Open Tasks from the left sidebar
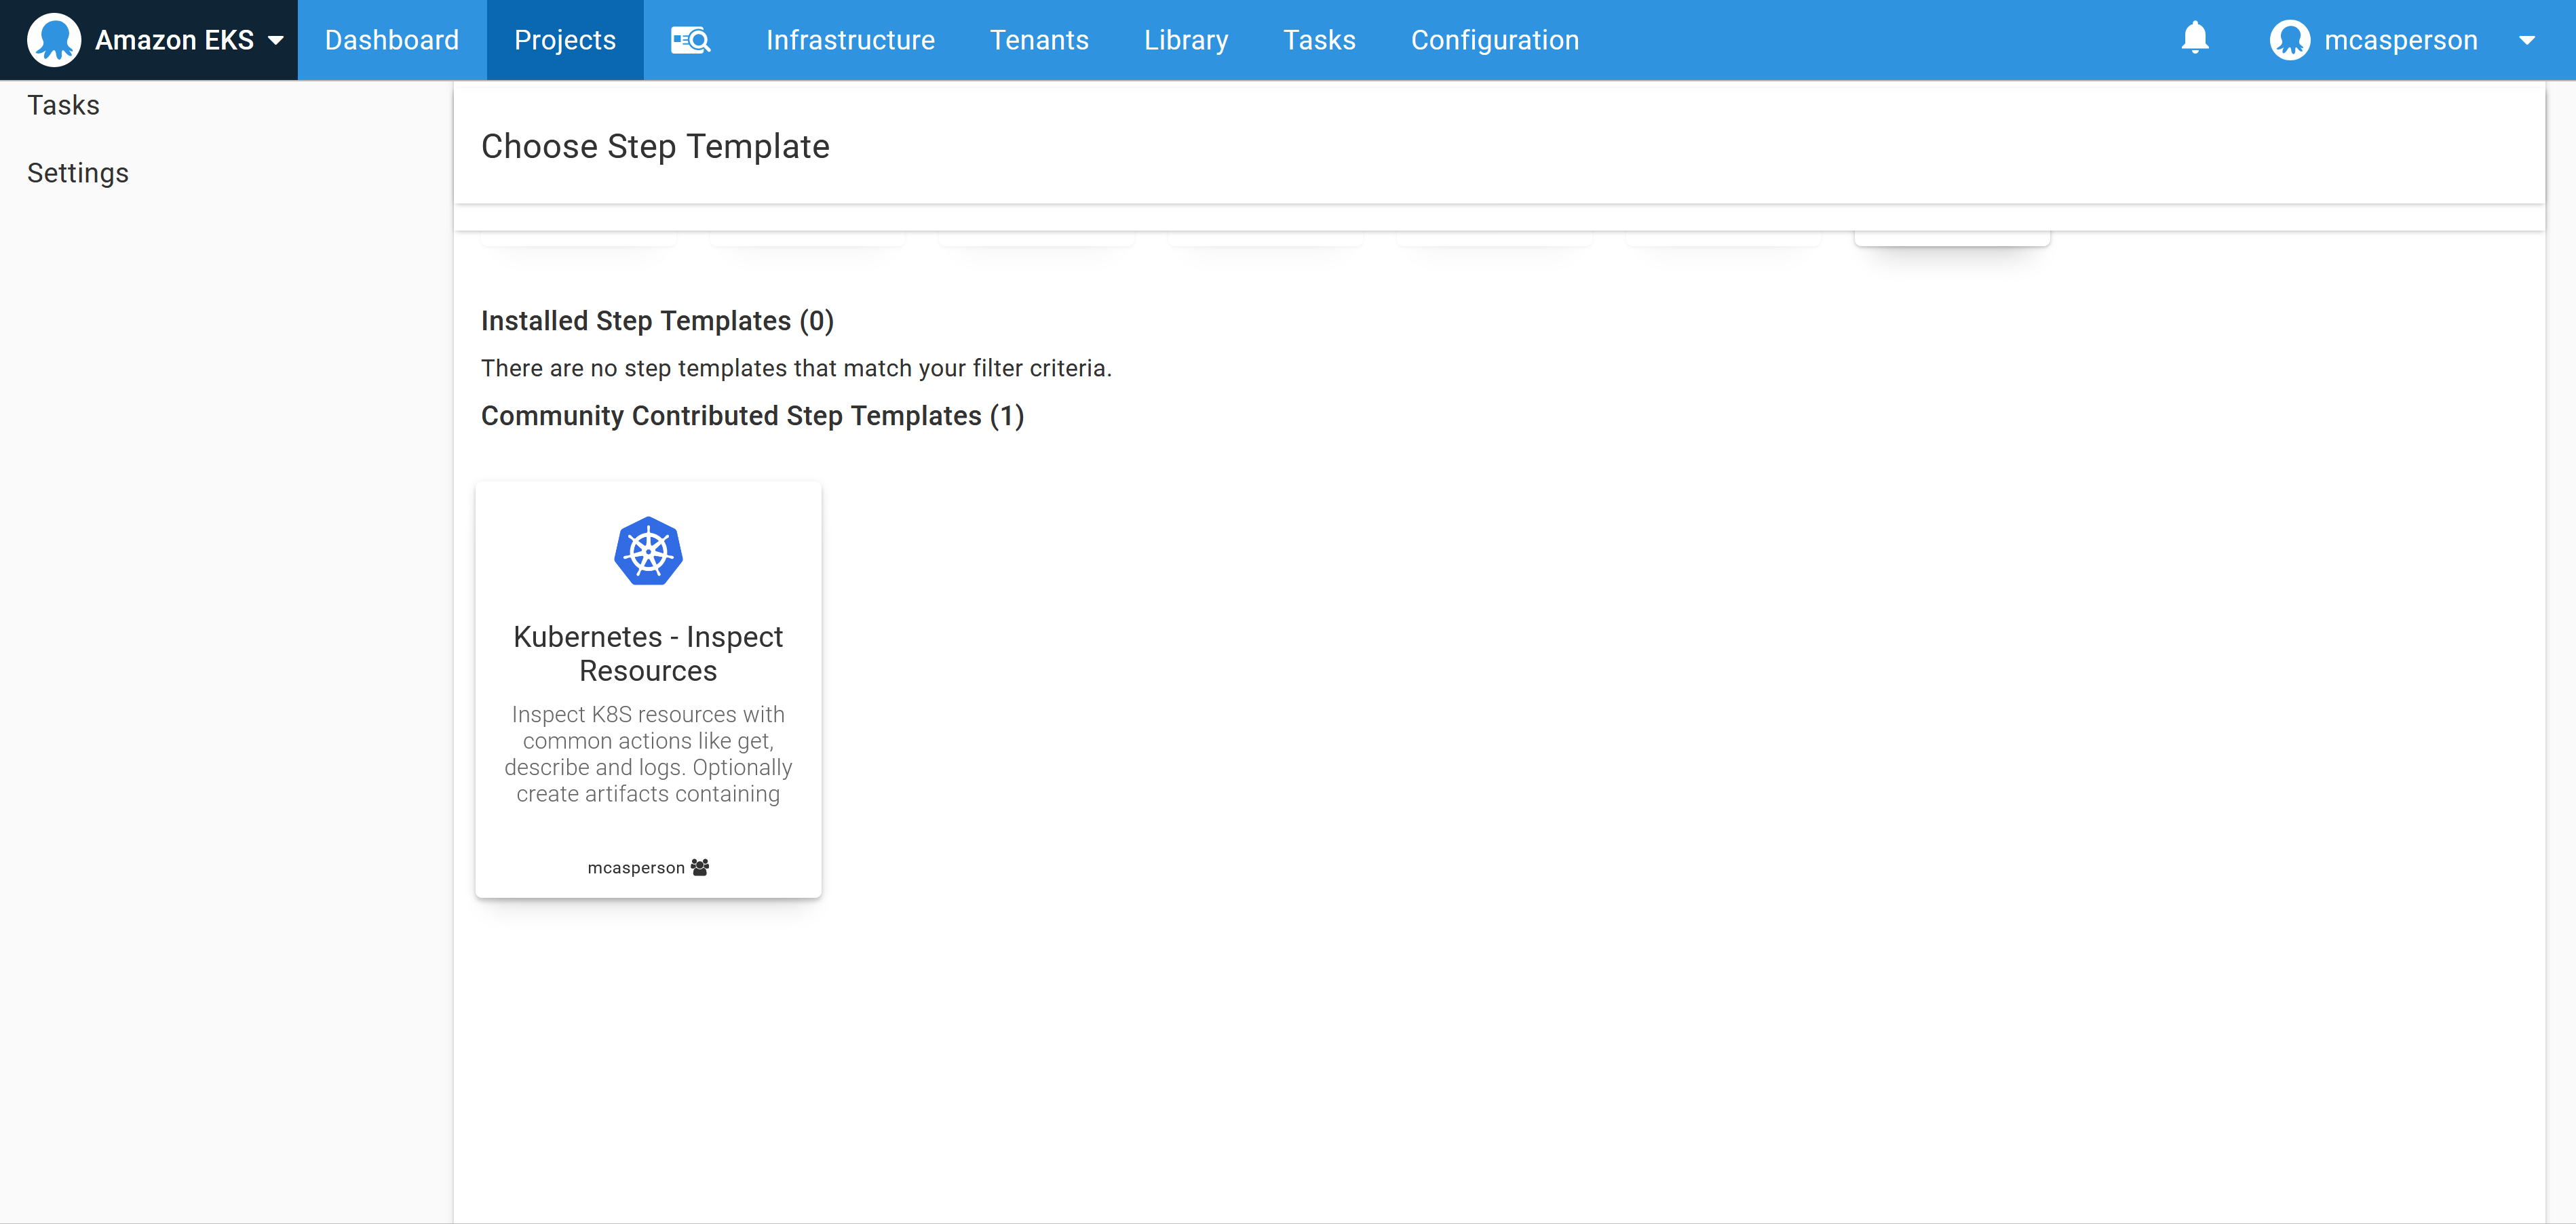The width and height of the screenshot is (2576, 1224). 63,104
